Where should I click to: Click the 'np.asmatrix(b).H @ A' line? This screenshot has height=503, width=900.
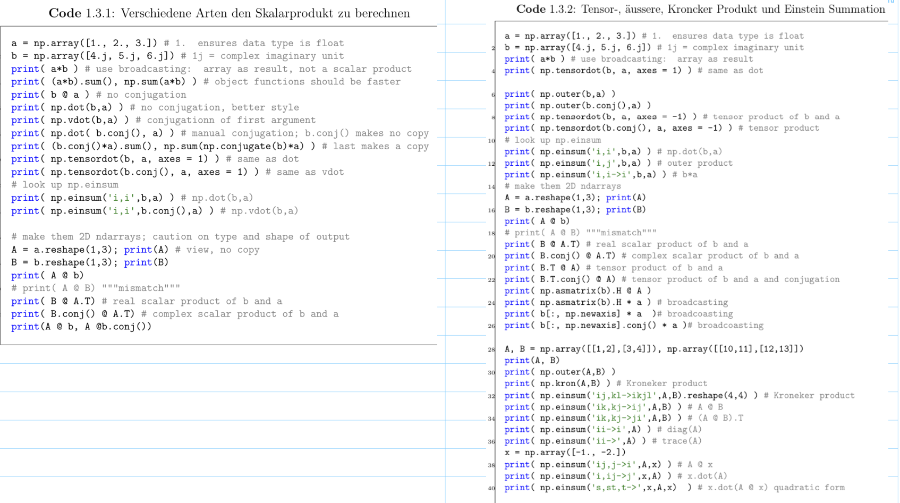coord(577,291)
